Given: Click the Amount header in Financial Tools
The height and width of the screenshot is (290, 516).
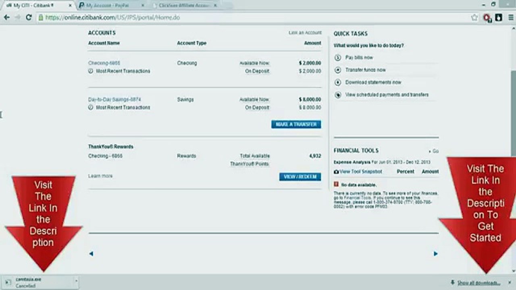Looking at the screenshot, I should [431, 172].
